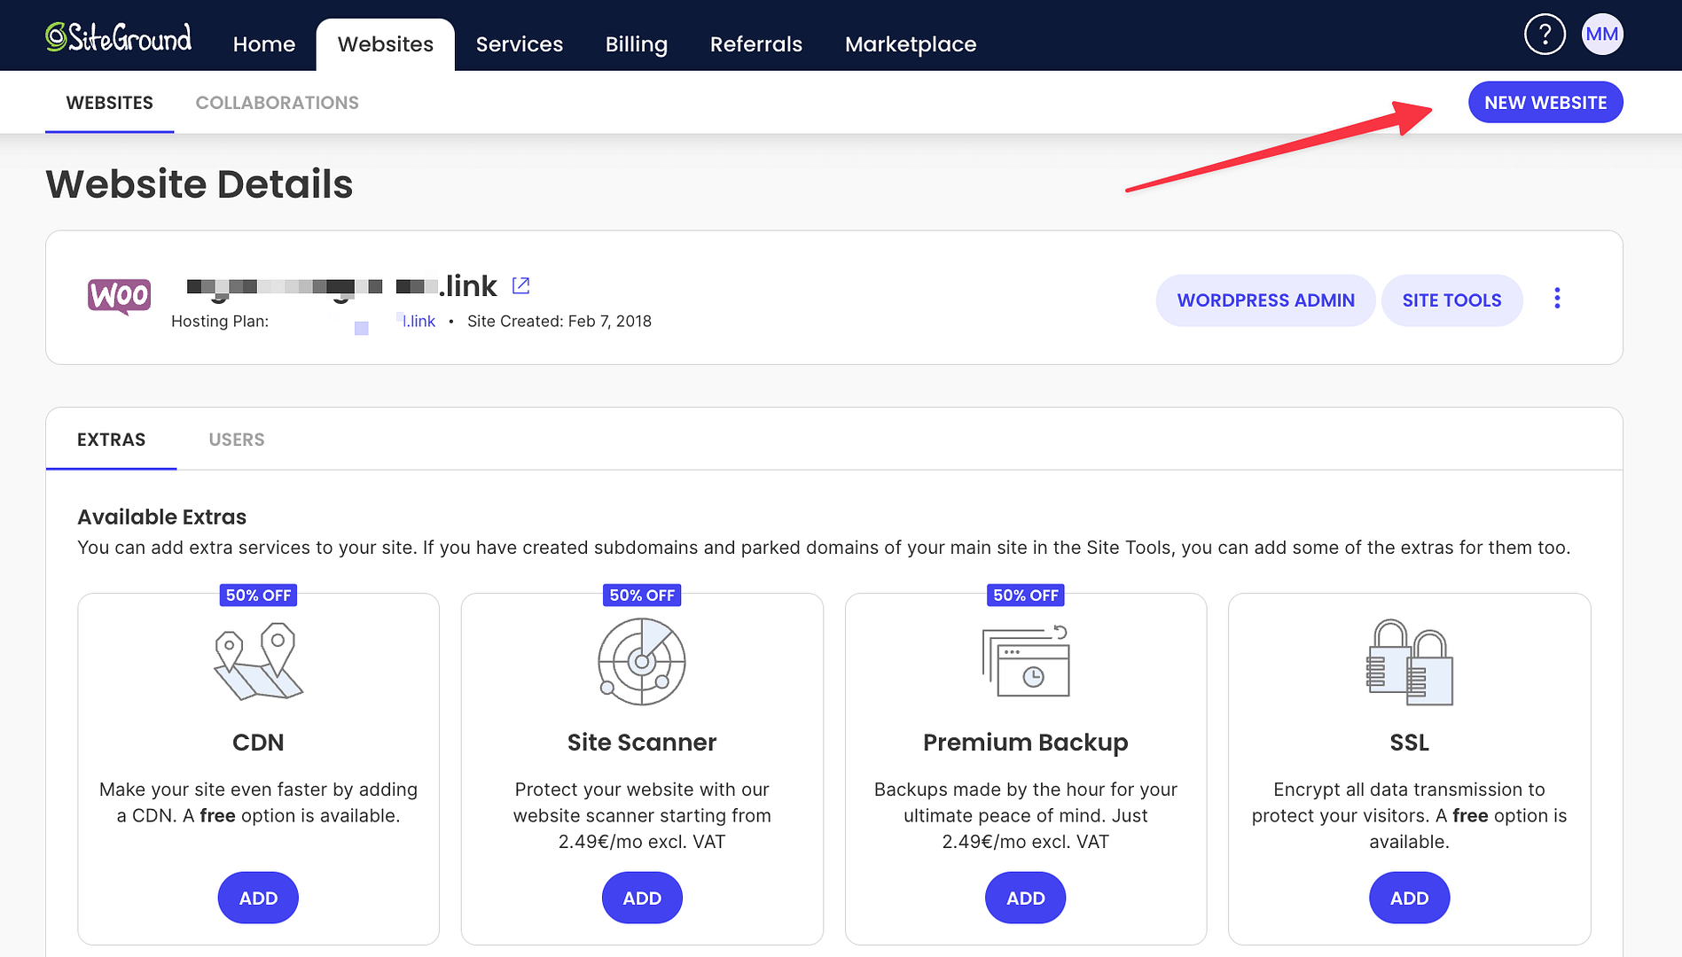The image size is (1682, 957).
Task: Click the NEW WEBSITE button
Action: coord(1545,103)
